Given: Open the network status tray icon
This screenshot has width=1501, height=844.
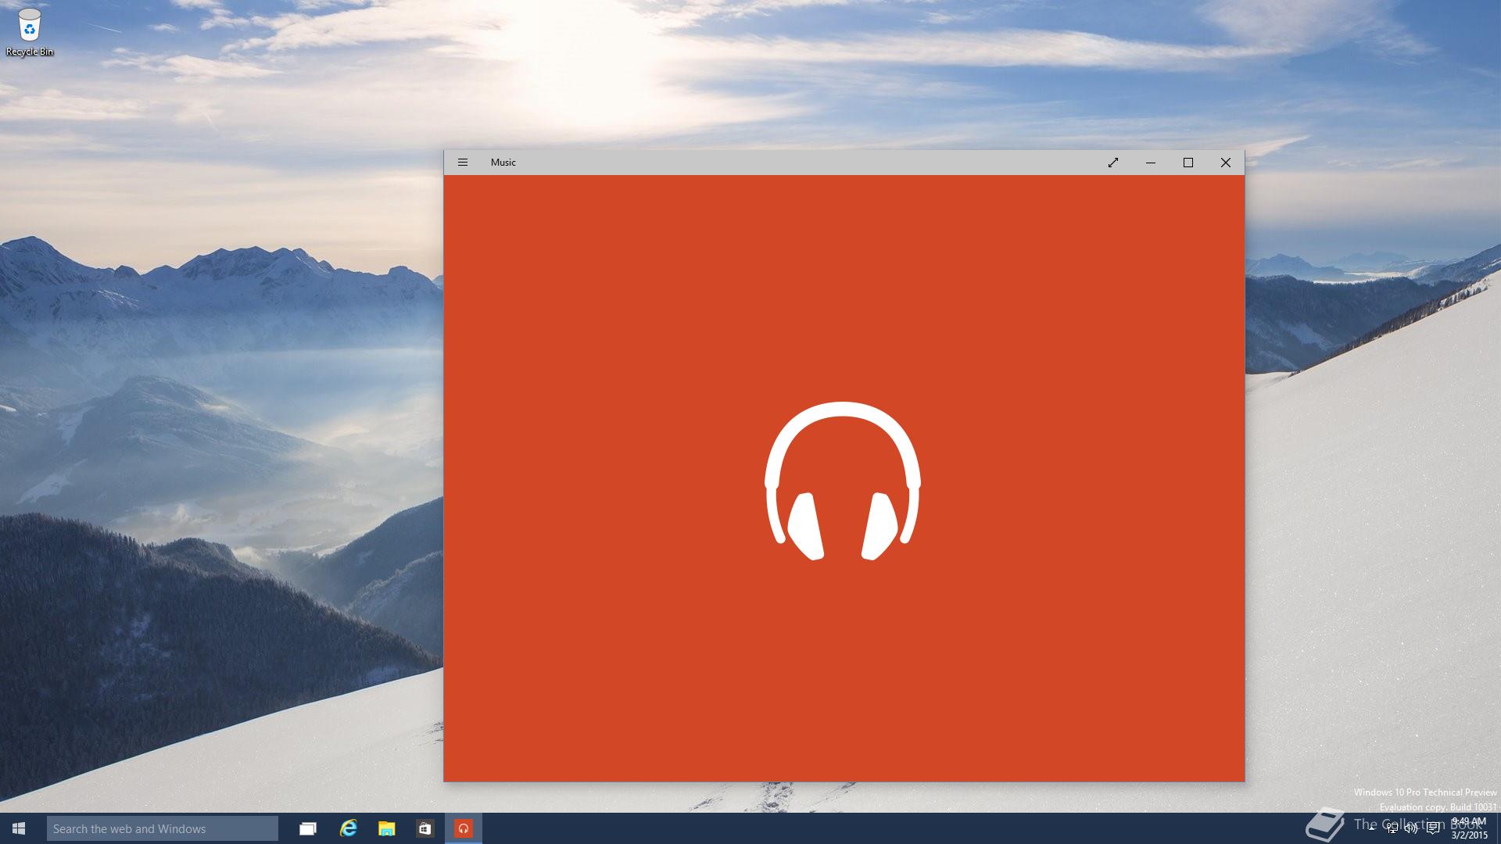Looking at the screenshot, I should 1392,828.
